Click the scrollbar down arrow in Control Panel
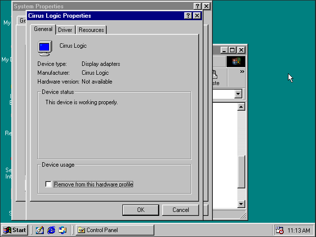The height and width of the screenshot is (237, 316). [x=241, y=204]
